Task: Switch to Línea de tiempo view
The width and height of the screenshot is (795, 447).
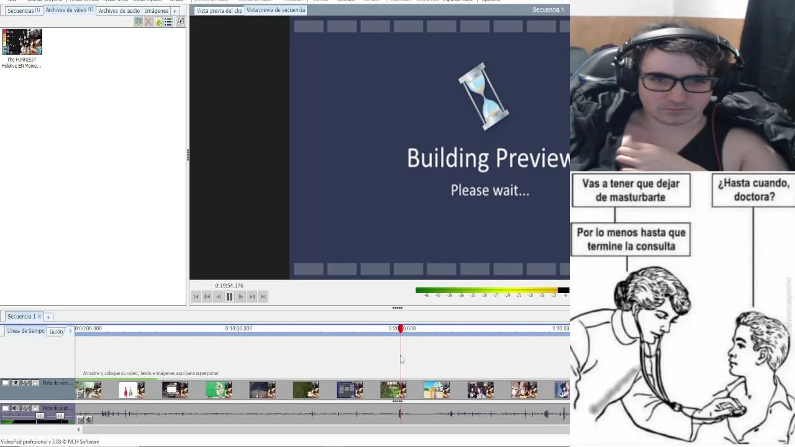Action: coord(25,331)
